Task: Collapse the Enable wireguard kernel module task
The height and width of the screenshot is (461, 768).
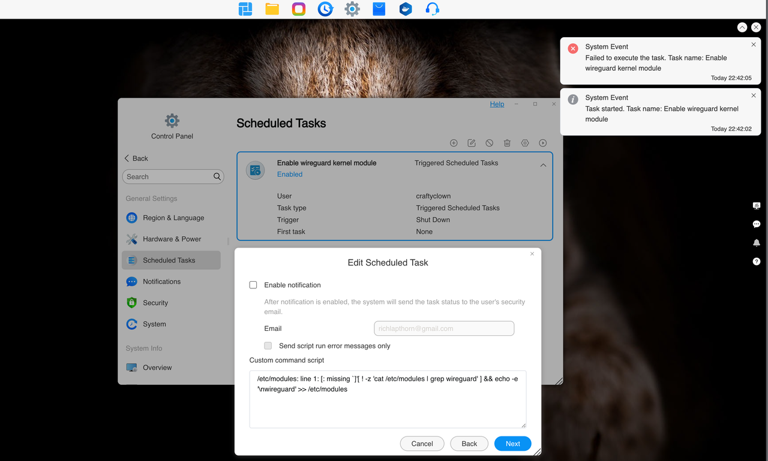Action: [x=543, y=164]
